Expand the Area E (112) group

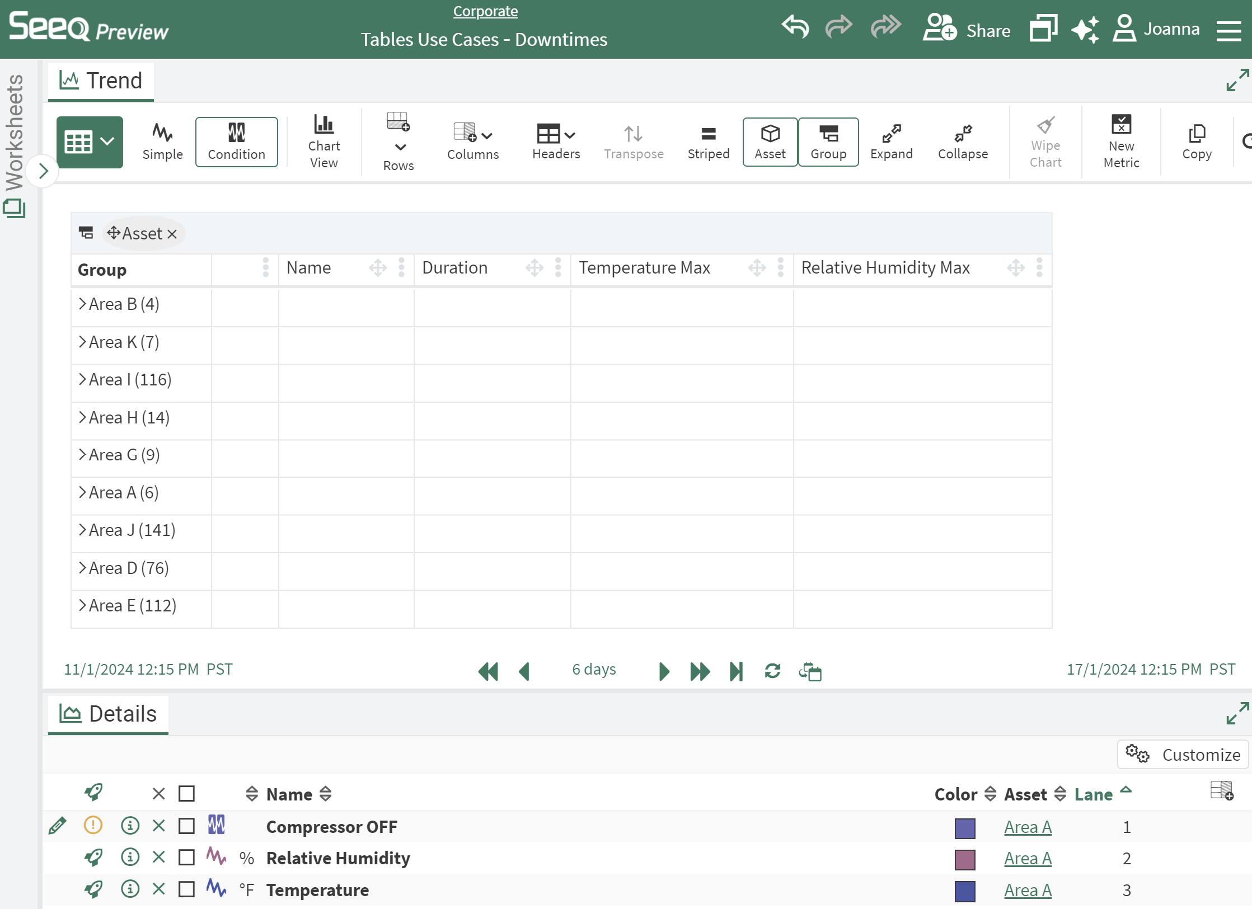point(82,605)
